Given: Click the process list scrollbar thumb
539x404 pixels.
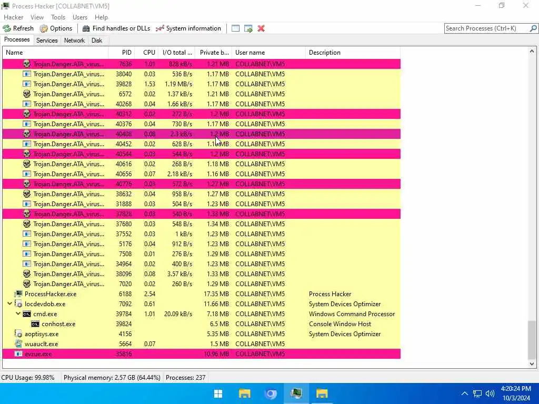Looking at the screenshot, I should click(x=532, y=340).
